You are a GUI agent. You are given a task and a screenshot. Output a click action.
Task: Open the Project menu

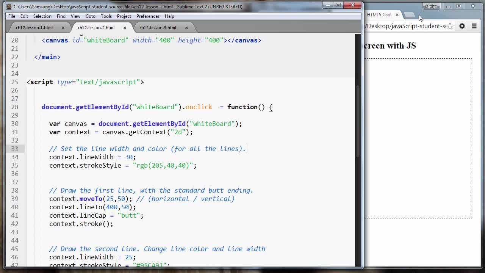pos(124,16)
